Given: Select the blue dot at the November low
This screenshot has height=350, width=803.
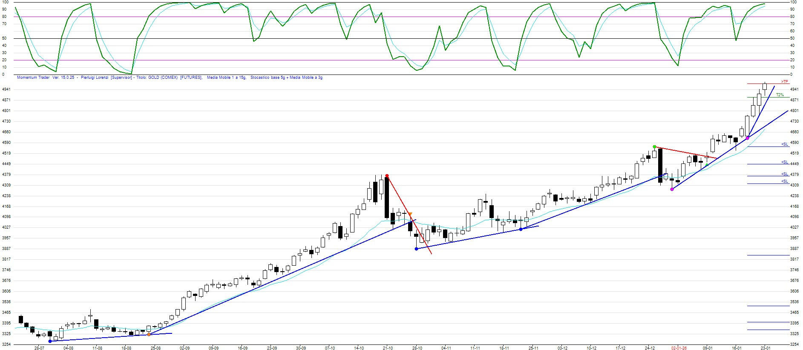Looking at the screenshot, I should click(521, 229).
